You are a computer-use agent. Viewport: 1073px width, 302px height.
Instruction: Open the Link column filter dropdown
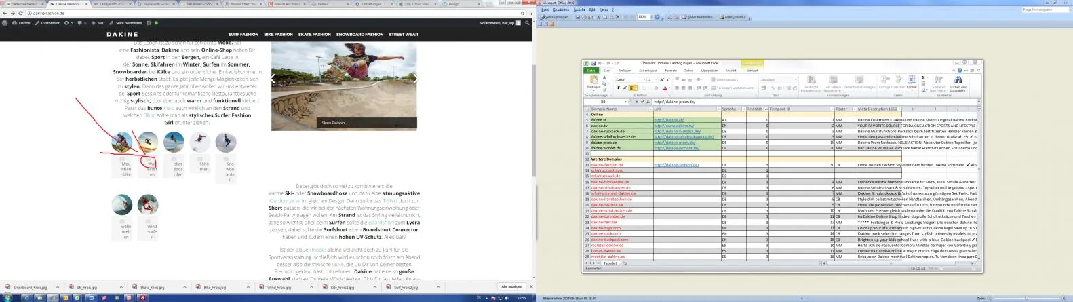pos(718,109)
